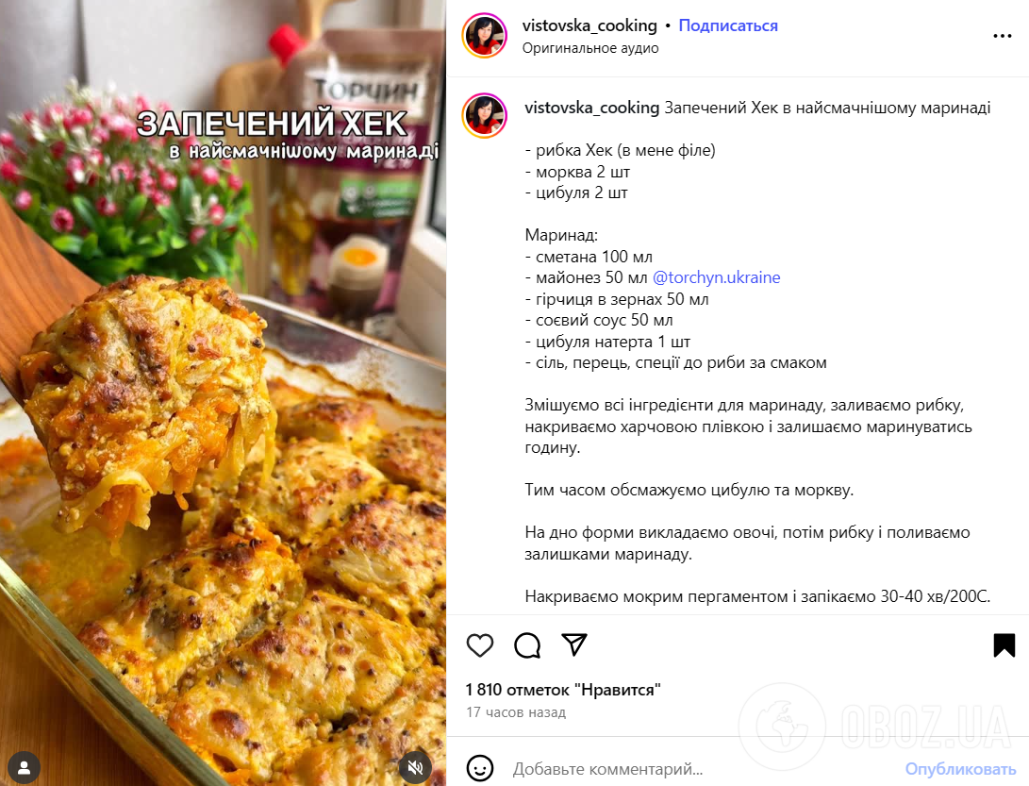This screenshot has width=1029, height=786.
Task: Publish the comment with the Опубликовать button
Action: (961, 769)
